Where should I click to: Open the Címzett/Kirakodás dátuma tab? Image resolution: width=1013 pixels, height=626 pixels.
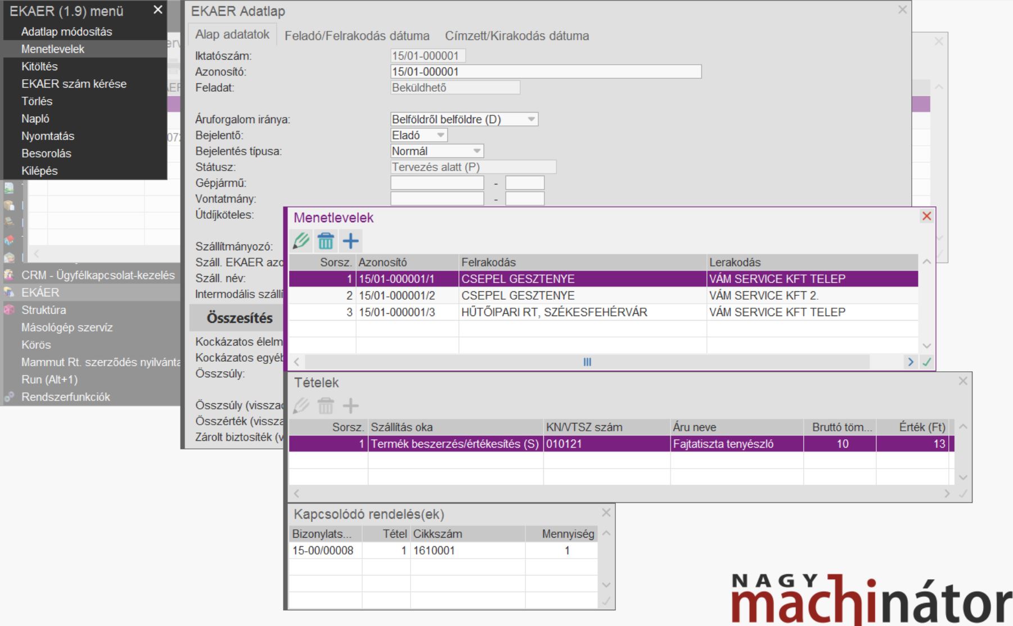517,36
